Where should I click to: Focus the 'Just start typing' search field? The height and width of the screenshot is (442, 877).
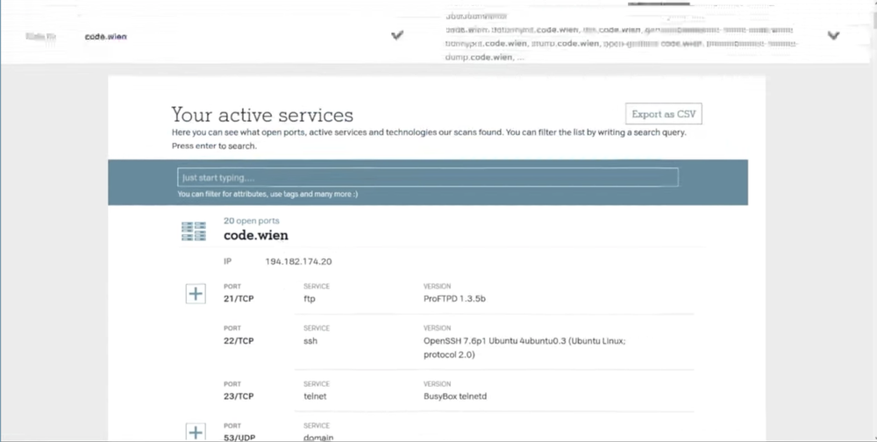pos(428,177)
